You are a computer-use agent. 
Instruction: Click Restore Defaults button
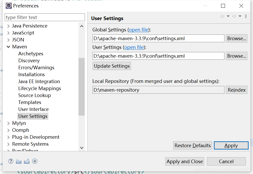[x=193, y=146]
